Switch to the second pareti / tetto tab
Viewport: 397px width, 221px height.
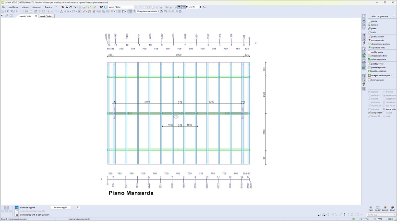click(46, 16)
